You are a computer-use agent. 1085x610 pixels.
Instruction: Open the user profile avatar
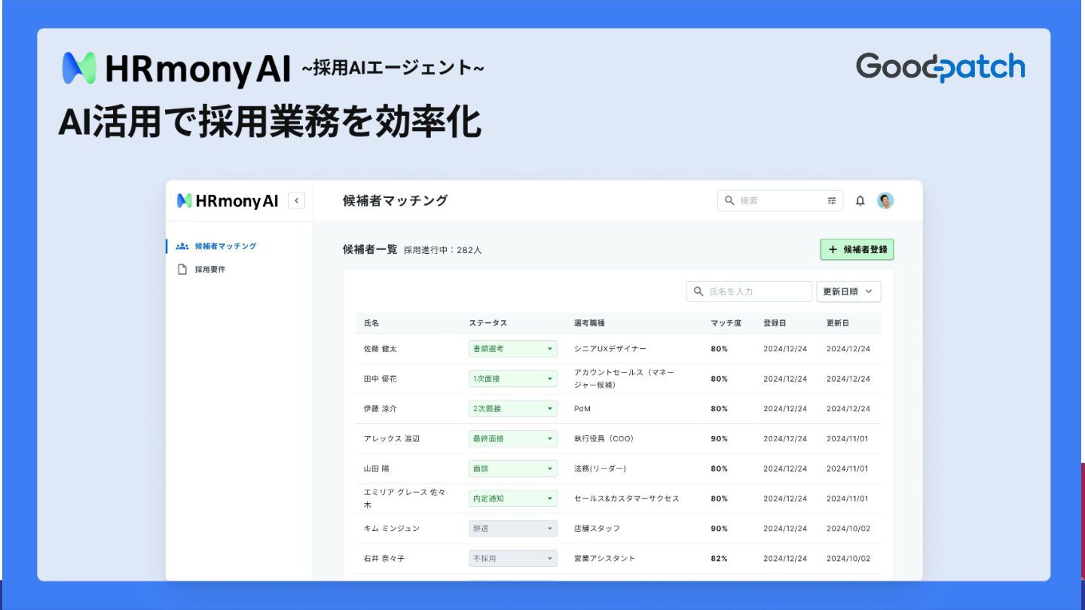pyautogui.click(x=885, y=200)
